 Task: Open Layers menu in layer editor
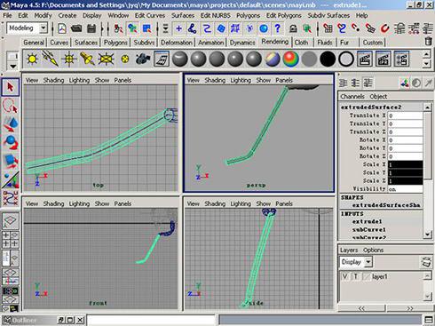[x=349, y=250]
